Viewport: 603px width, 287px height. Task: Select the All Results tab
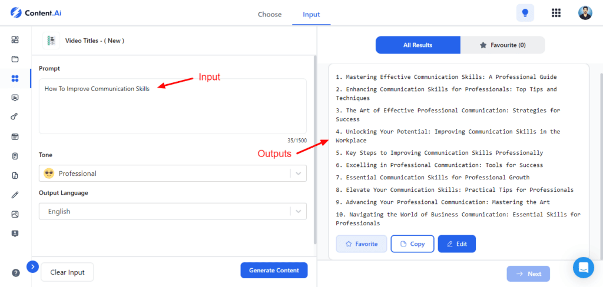point(418,45)
